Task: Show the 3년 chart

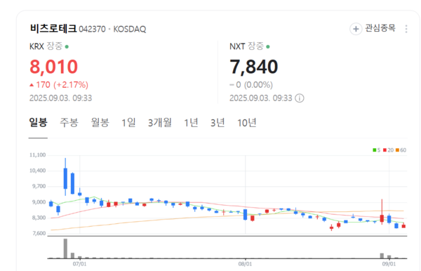Action: tap(218, 123)
